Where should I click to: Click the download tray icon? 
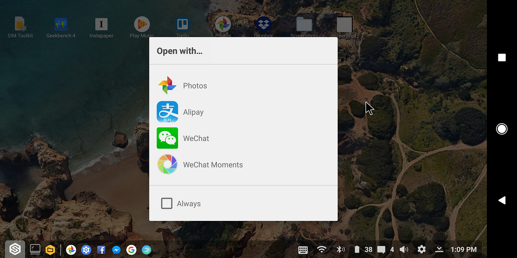point(439,249)
